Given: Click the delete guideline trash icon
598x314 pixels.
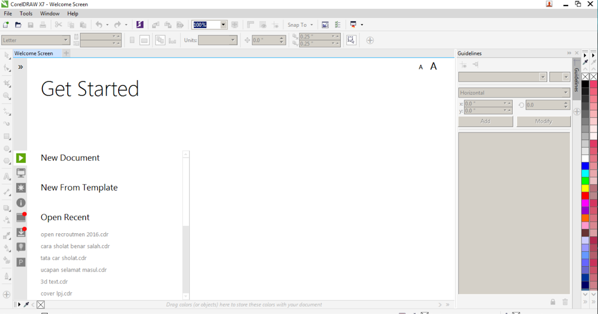Looking at the screenshot, I should click(565, 302).
